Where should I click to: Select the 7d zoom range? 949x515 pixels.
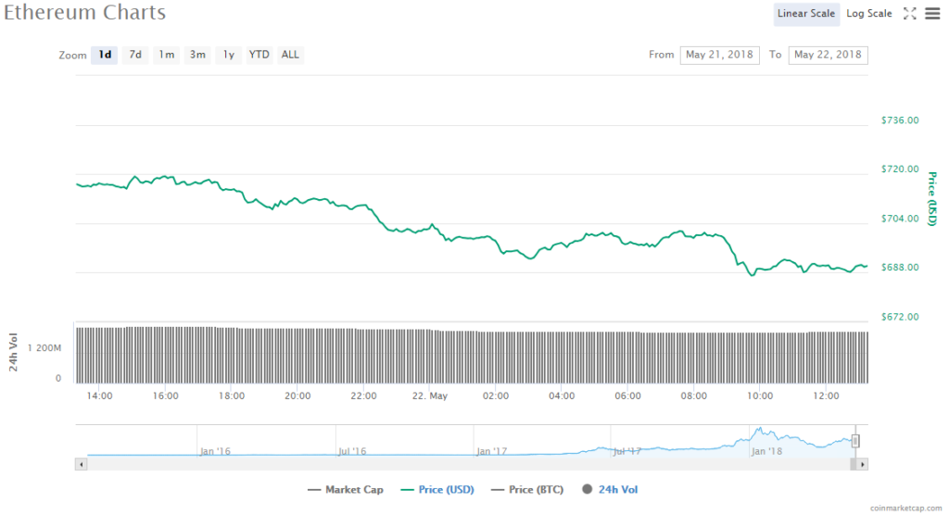point(135,55)
